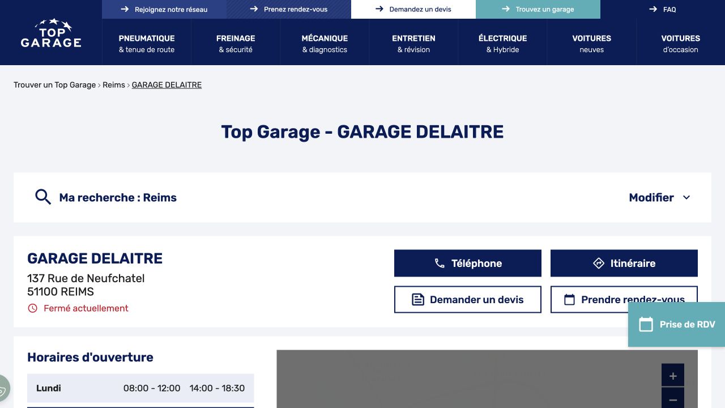Open the Mécanique & diagnostics menu
Viewport: 725px width, 408px height.
pyautogui.click(x=325, y=44)
